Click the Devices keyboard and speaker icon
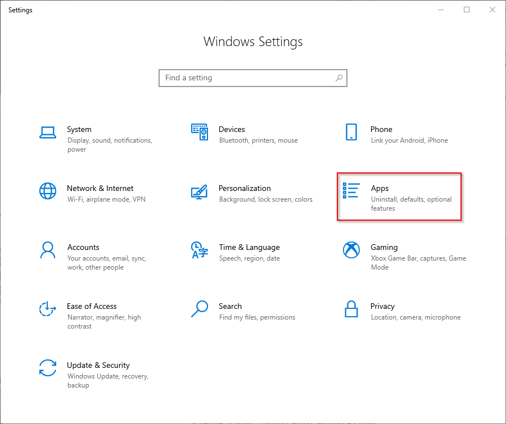The height and width of the screenshot is (424, 506). (200, 132)
